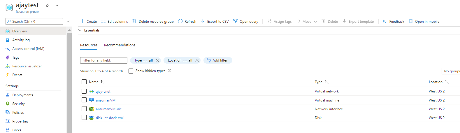Open query in Resource Graph
The image size is (460, 133).
click(x=246, y=21)
